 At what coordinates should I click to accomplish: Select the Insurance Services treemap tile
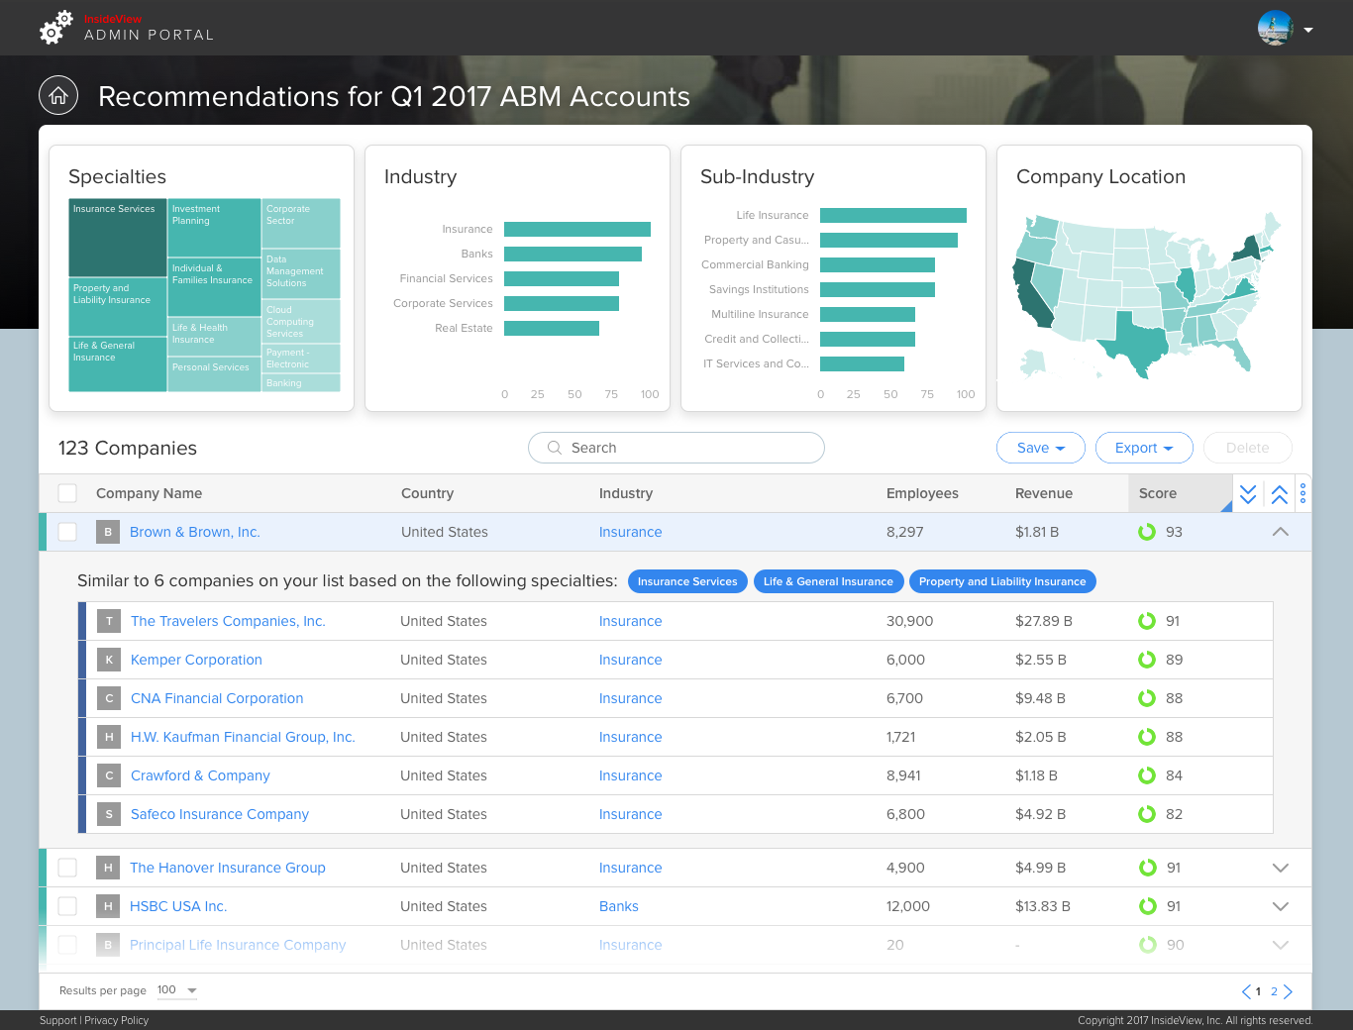click(118, 238)
